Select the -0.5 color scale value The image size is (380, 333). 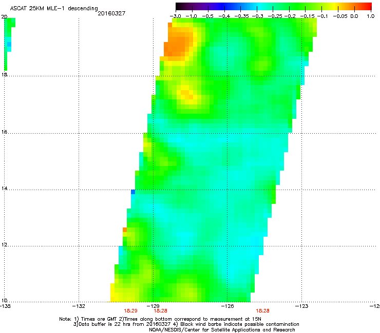(x=207, y=16)
